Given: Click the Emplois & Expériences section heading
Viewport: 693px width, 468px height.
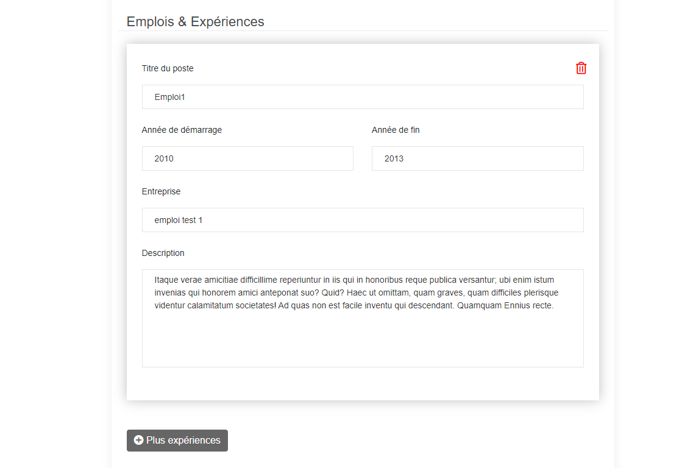Looking at the screenshot, I should [x=195, y=22].
